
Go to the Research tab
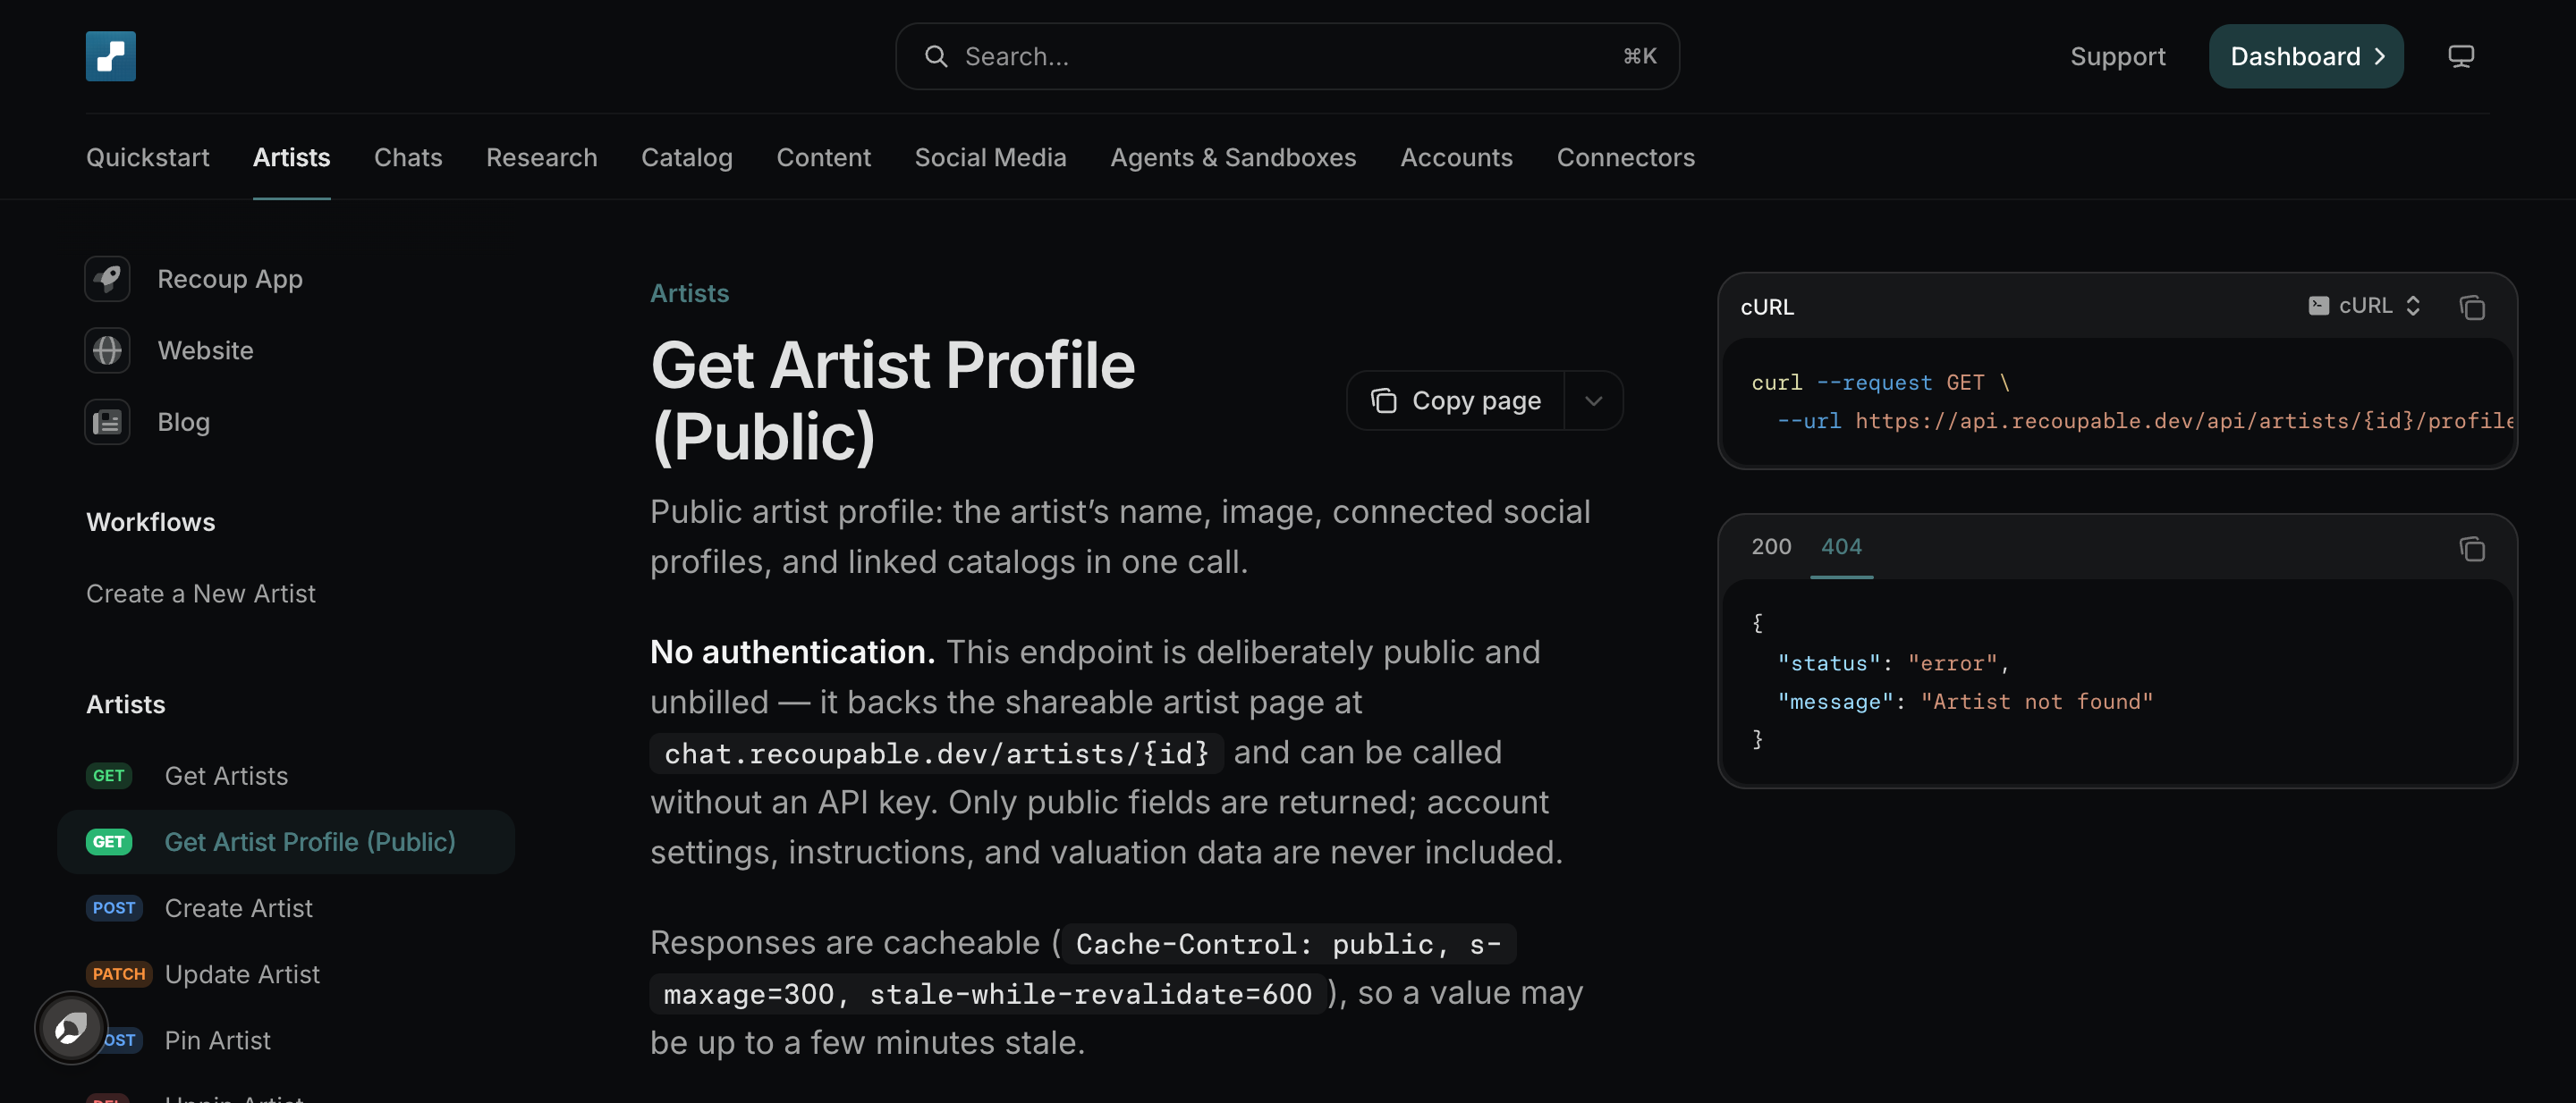point(542,156)
